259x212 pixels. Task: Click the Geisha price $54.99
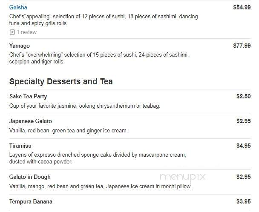(242, 7)
